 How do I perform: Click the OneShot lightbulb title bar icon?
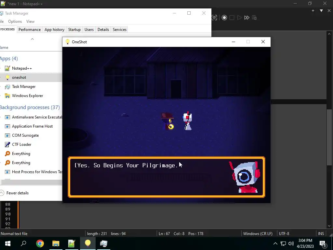click(68, 42)
